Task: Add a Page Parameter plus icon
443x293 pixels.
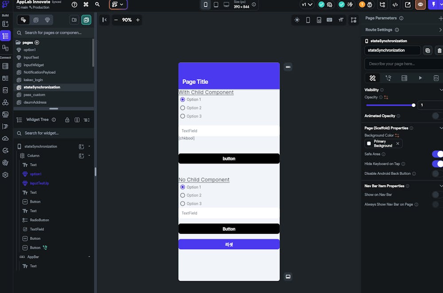Action: pos(440,18)
